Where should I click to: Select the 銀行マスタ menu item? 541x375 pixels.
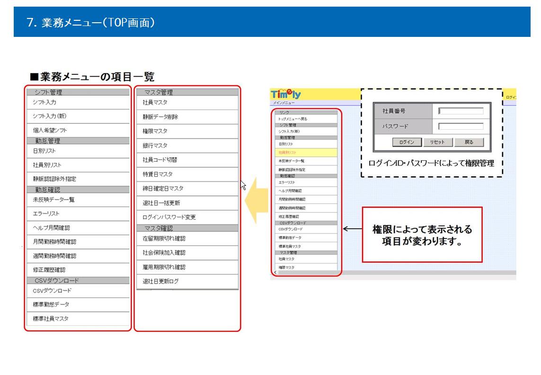[x=187, y=146]
